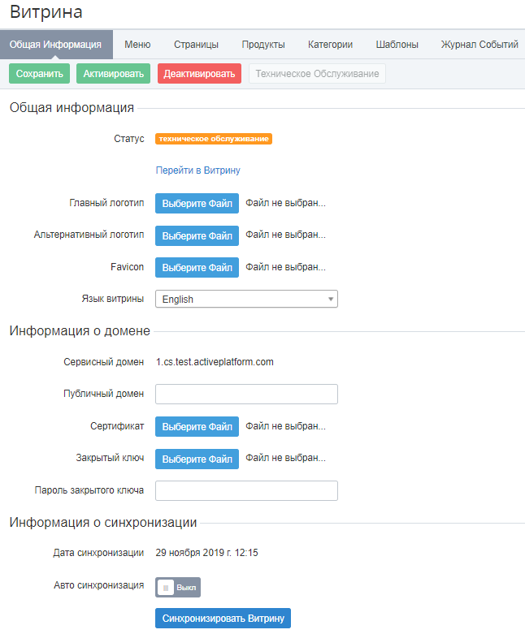Screen dimensions: 525x634
Task: Focus the Пароль закрытого ключа field
Action: (x=246, y=491)
